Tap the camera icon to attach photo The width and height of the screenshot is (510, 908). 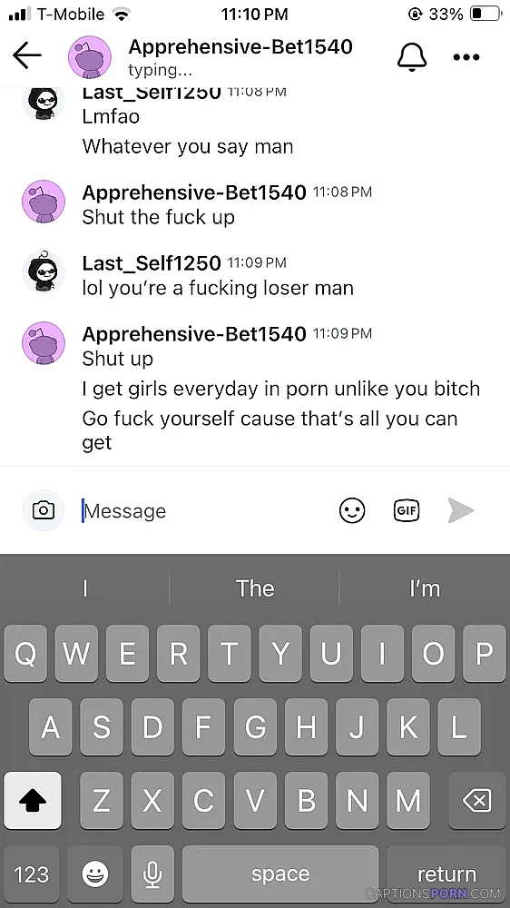click(x=44, y=510)
